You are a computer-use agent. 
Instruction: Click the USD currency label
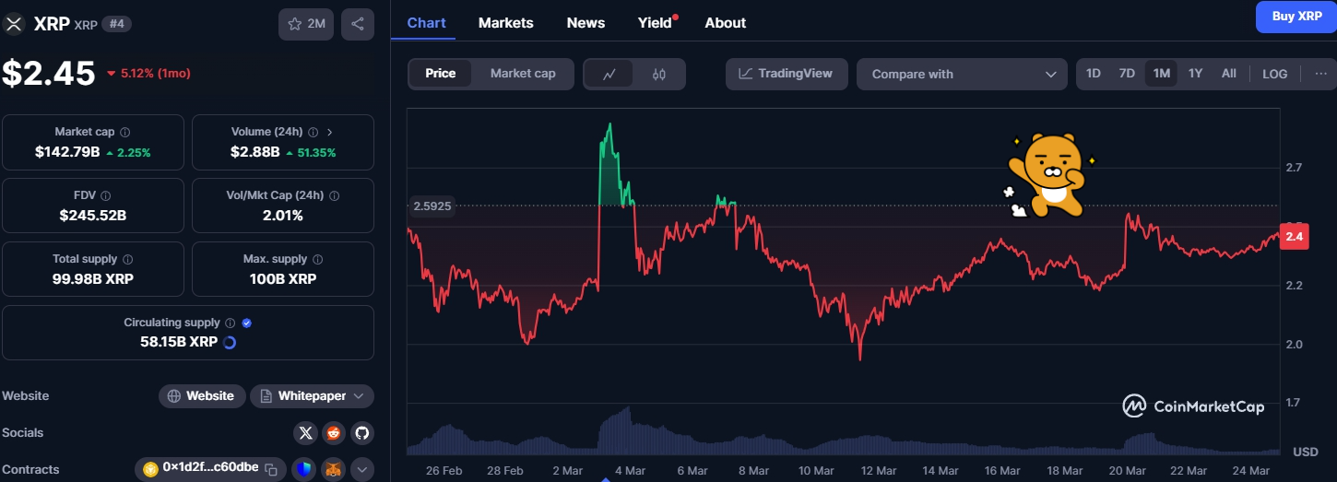(1305, 452)
